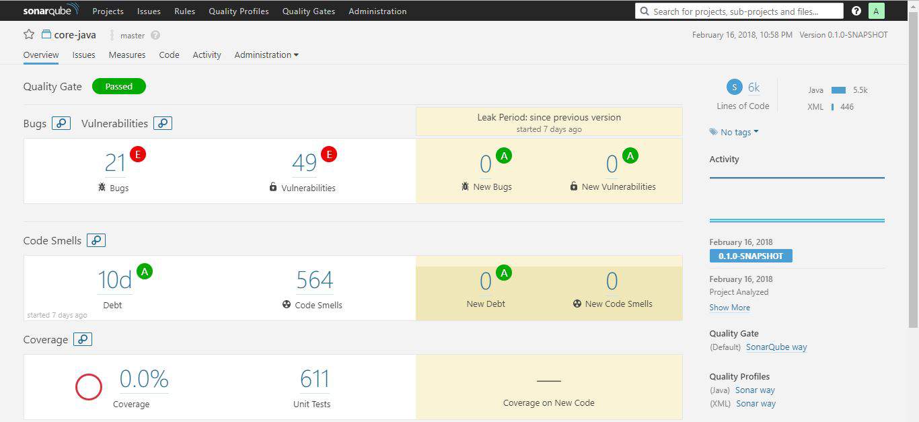The width and height of the screenshot is (919, 422).
Task: Click the SonarQube logo
Action: pos(50,10)
